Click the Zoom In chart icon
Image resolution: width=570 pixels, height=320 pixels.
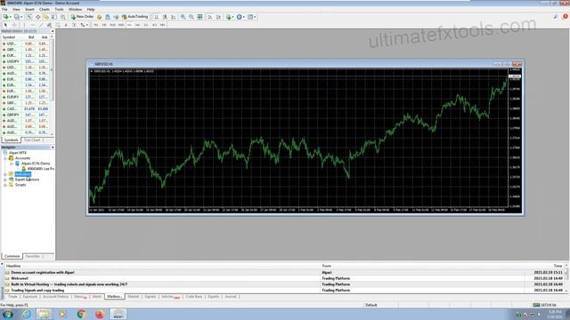(183, 17)
